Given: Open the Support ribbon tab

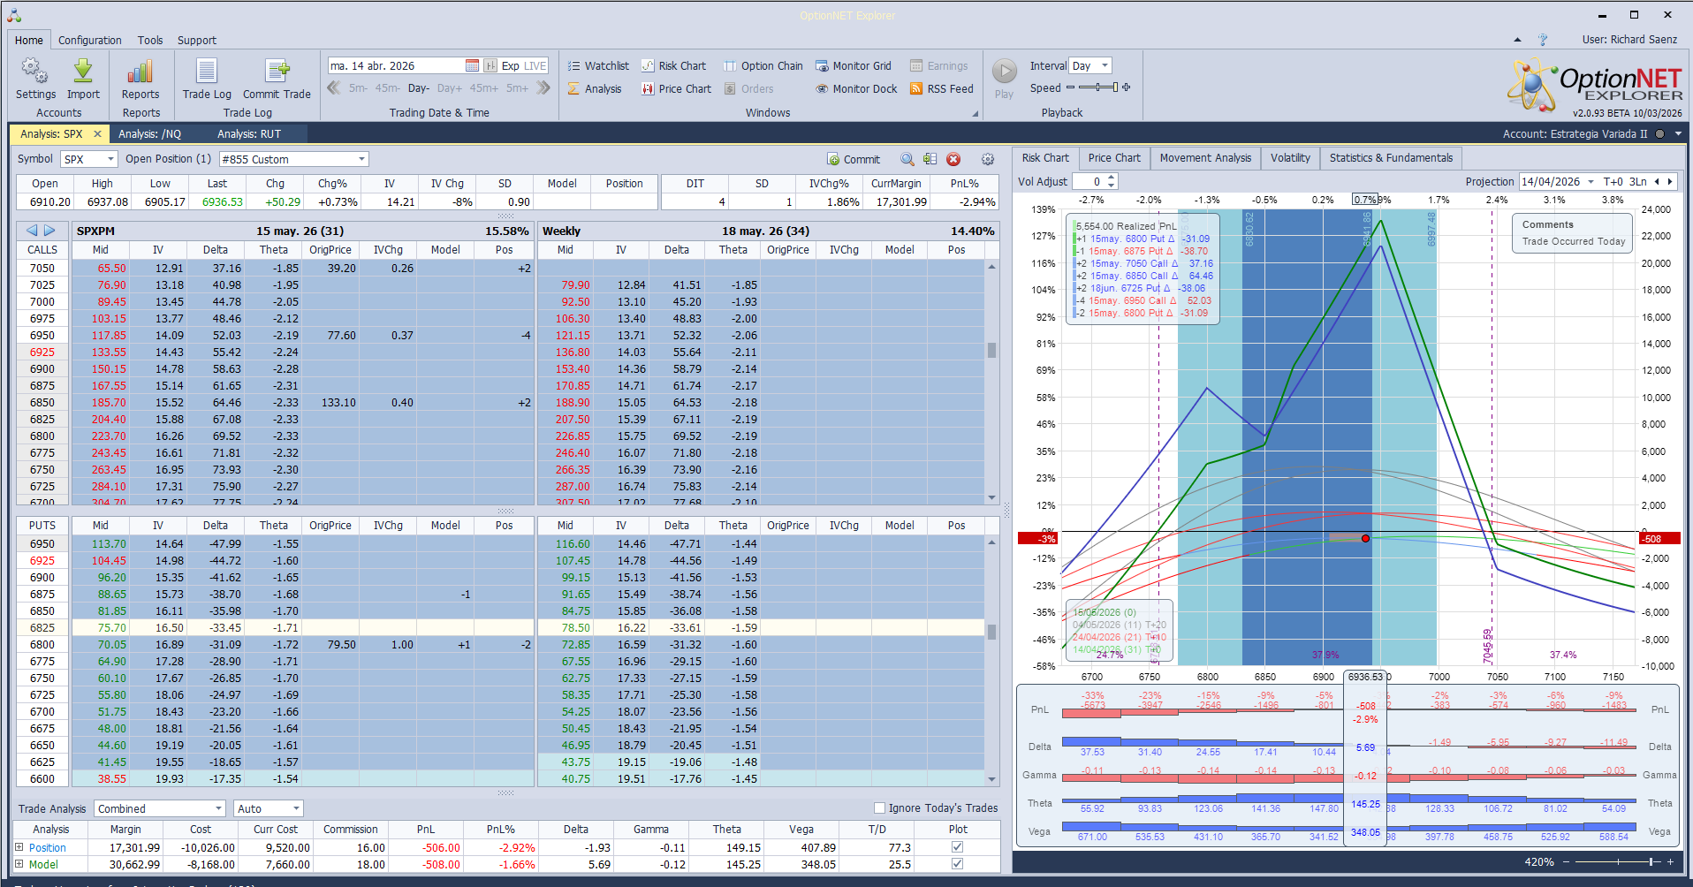Looking at the screenshot, I should (196, 40).
